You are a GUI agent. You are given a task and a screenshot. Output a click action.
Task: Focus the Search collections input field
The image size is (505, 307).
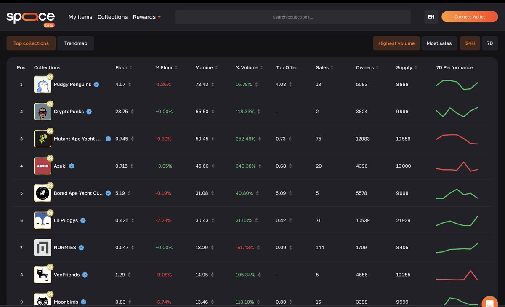293,17
